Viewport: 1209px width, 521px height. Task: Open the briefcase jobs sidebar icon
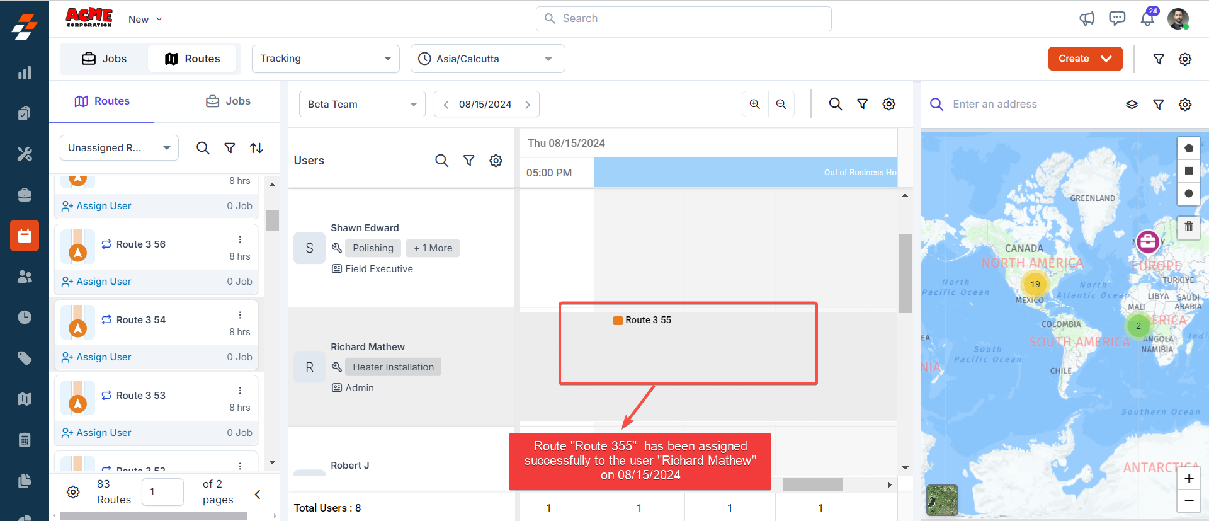pyautogui.click(x=25, y=195)
